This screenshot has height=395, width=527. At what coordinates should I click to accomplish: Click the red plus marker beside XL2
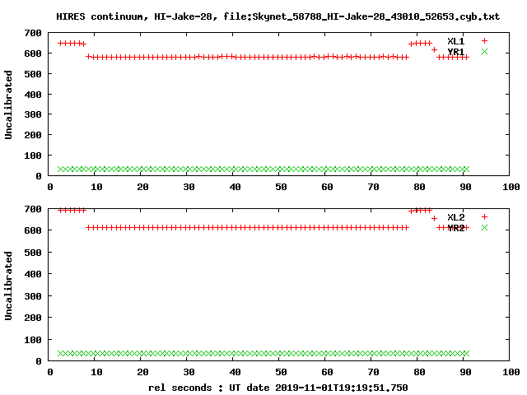click(484, 217)
